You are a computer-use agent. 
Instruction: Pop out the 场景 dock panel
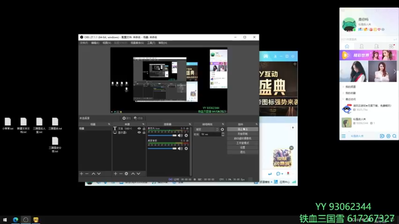(x=109, y=124)
